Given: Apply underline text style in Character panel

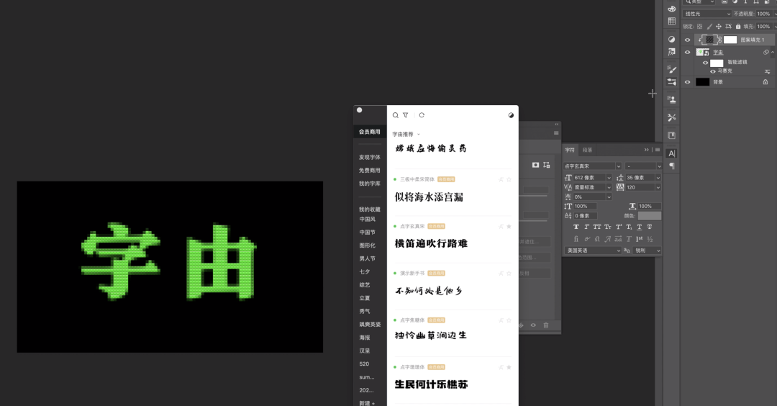Looking at the screenshot, I should point(638,227).
